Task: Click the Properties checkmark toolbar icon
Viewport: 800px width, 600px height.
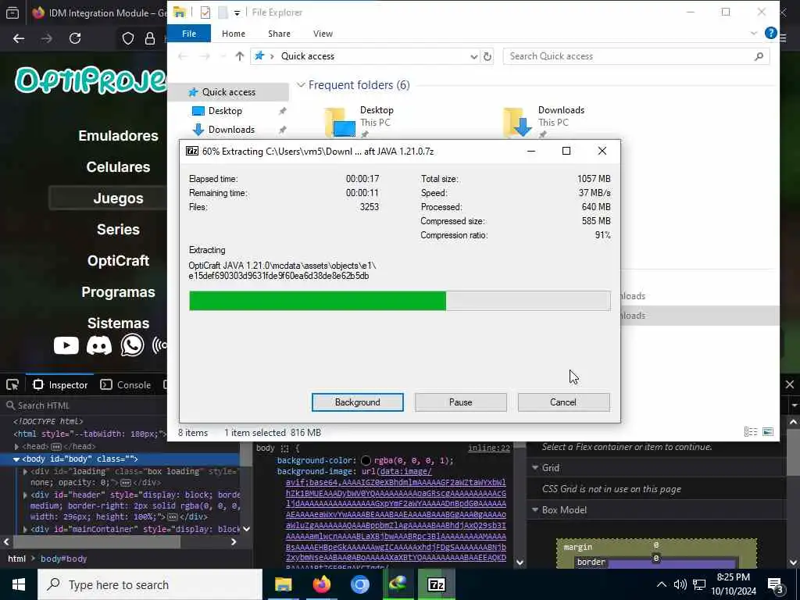Action: (205, 12)
